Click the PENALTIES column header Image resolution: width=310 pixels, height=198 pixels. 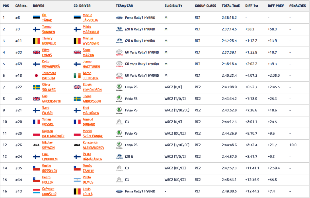click(x=297, y=6)
